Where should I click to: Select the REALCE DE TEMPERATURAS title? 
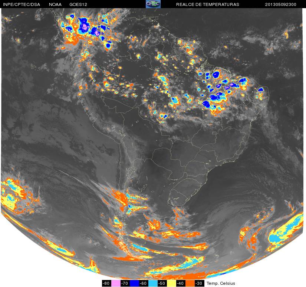click(x=208, y=4)
